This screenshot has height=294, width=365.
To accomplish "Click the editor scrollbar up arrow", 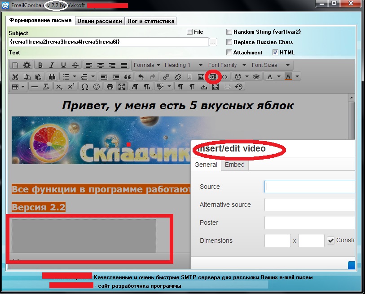I will [352, 98].
